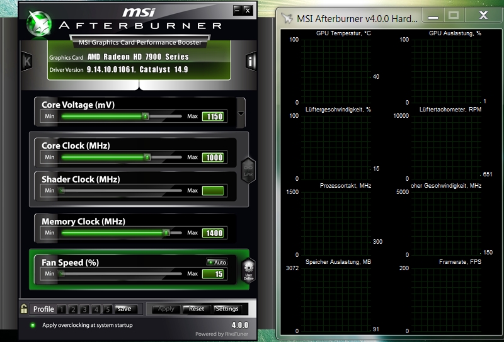
Task: Click the Framerate FPS graph
Action: [x=445, y=299]
